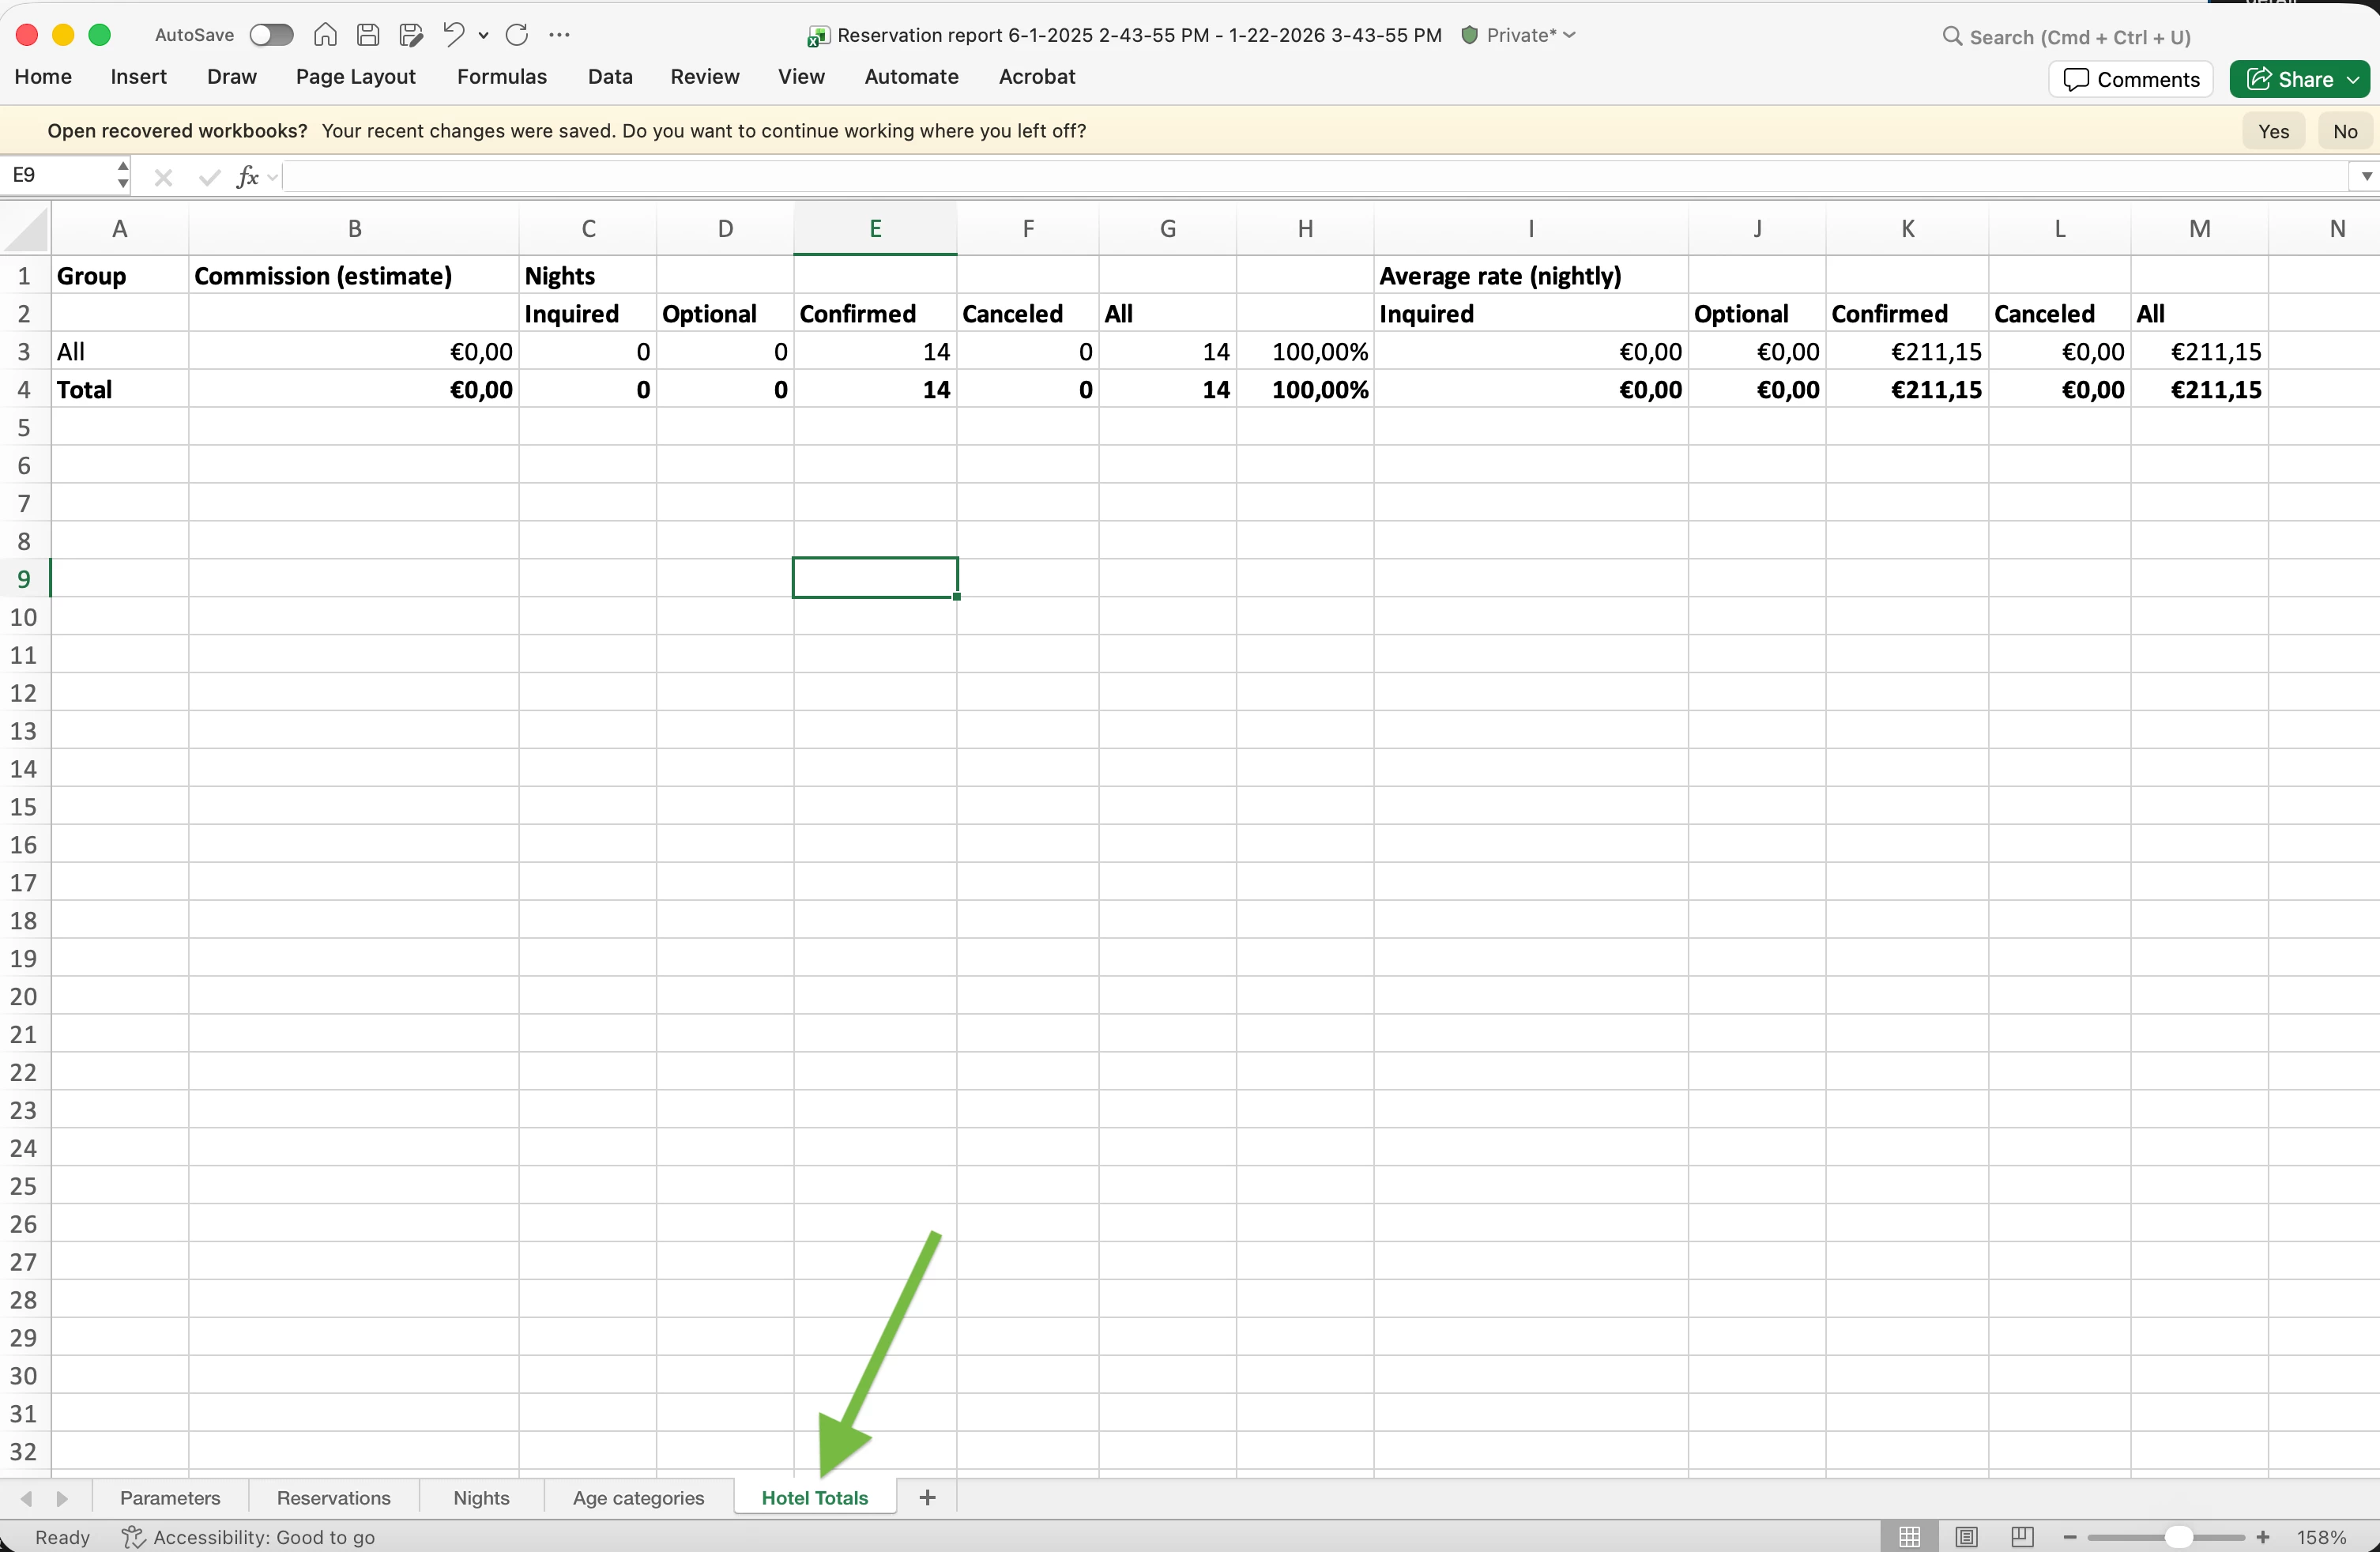This screenshot has width=2380, height=1552.
Task: Switch to Normal view in status bar
Action: coord(1909,1537)
